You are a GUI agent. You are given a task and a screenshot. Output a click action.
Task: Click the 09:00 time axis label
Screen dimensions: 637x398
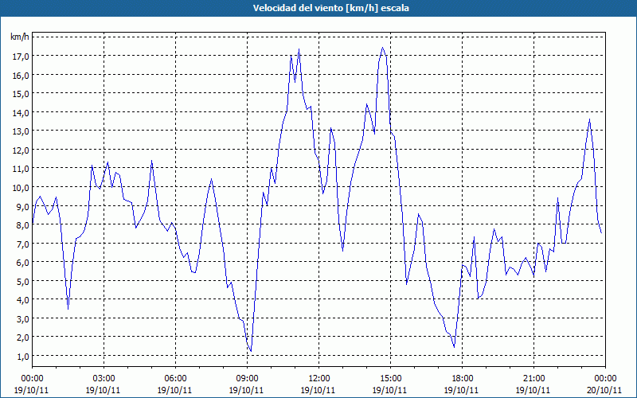(247, 379)
